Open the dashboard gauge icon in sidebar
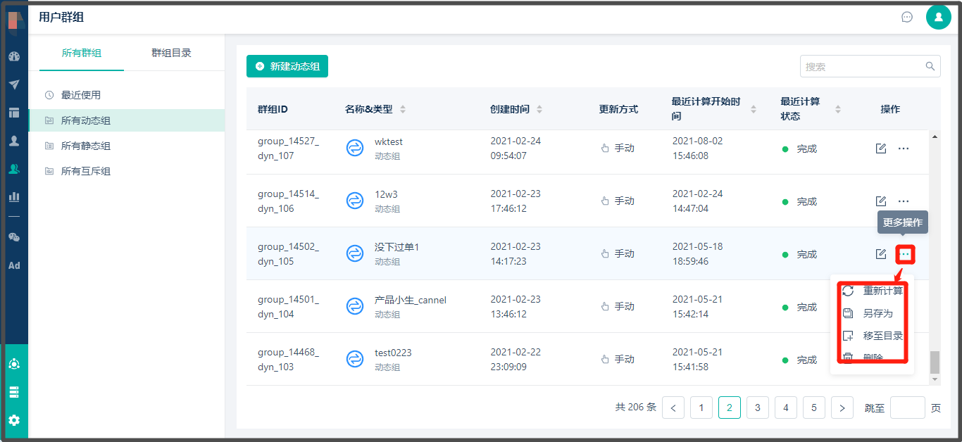Viewport: 962px width, 442px height. pos(14,56)
